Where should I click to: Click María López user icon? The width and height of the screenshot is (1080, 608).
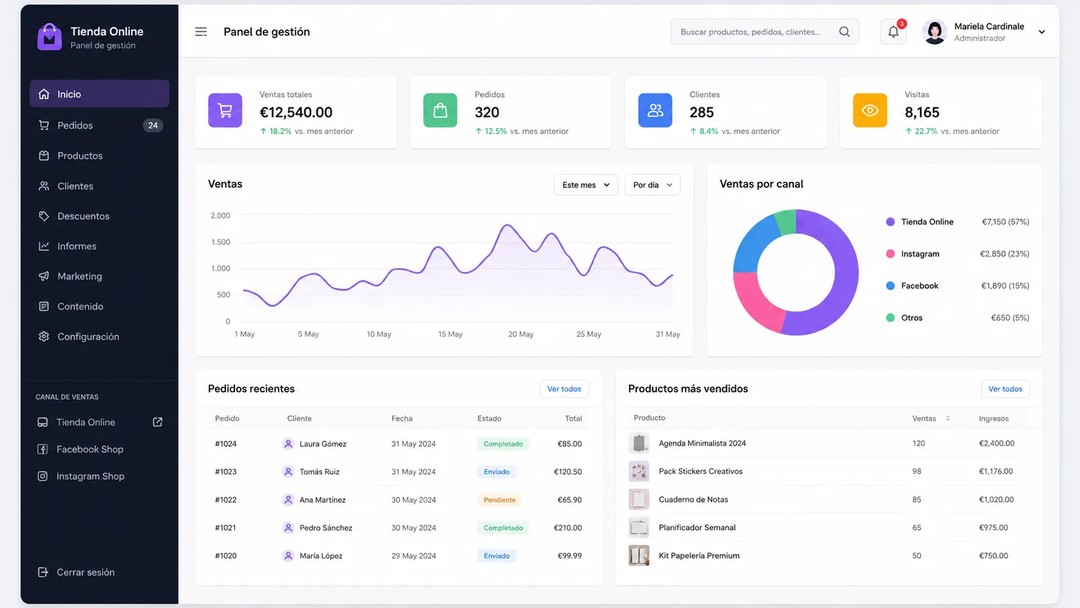pyautogui.click(x=288, y=556)
